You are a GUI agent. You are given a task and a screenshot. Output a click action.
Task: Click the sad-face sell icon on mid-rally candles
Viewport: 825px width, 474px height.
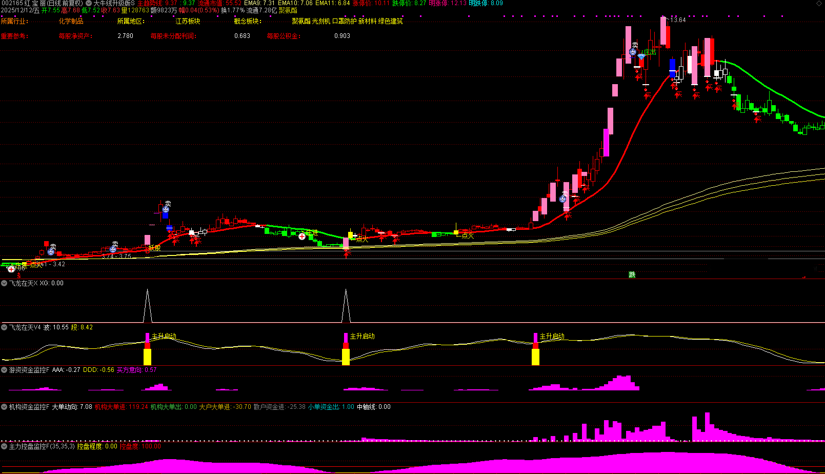[x=563, y=199]
